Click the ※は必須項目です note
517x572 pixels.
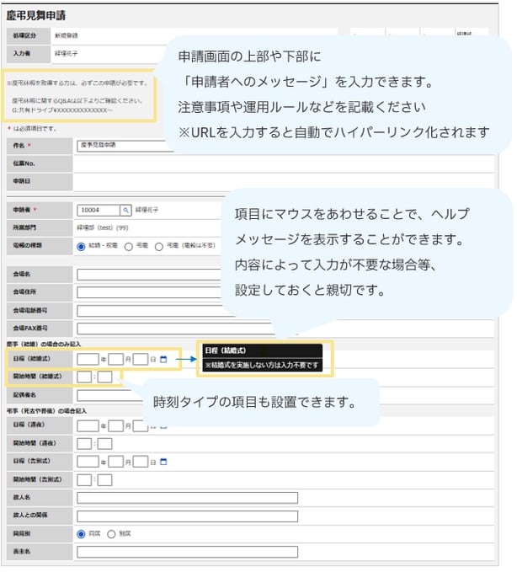[x=32, y=129]
